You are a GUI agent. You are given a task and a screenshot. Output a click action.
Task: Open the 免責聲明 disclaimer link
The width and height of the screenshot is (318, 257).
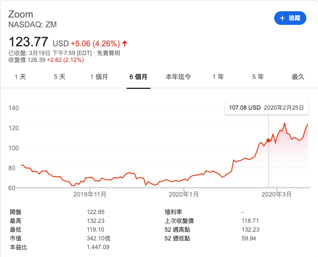(108, 53)
